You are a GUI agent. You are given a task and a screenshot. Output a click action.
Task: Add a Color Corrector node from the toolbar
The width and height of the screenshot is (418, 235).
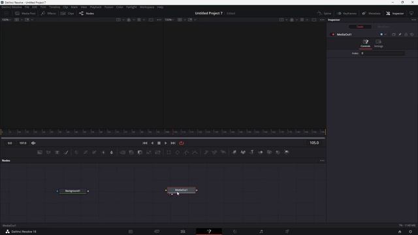click(x=76, y=152)
